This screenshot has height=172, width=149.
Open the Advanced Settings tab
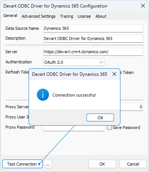(x=39, y=16)
